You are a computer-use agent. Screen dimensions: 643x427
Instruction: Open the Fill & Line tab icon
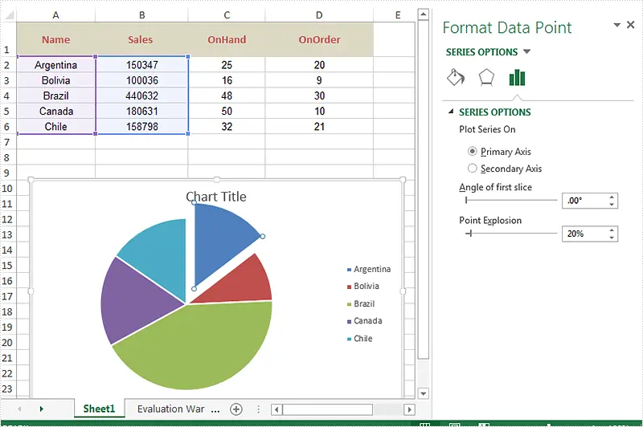point(455,78)
